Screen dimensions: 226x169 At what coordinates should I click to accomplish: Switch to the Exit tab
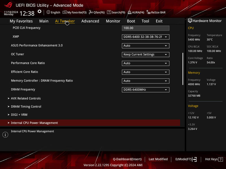[159, 21]
